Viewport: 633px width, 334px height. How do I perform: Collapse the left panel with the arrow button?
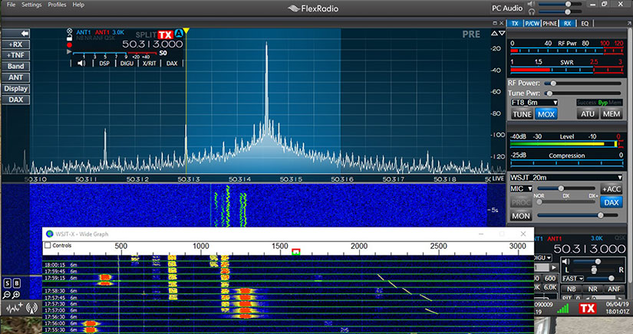(16, 34)
